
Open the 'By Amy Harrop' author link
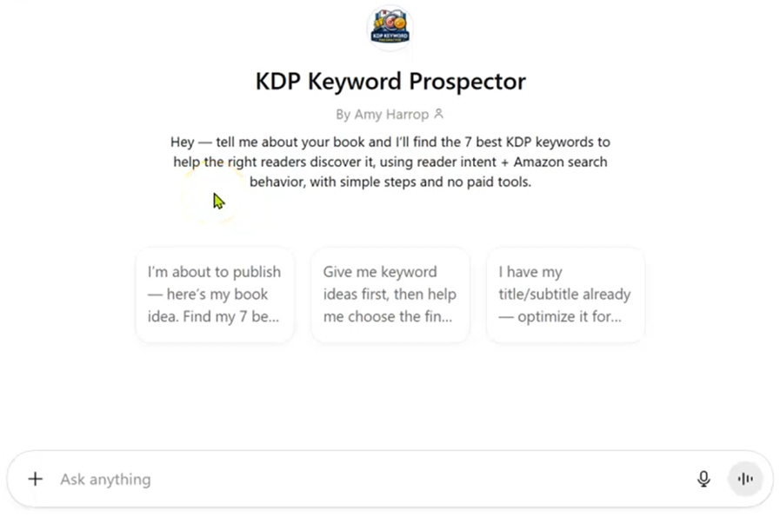[x=382, y=114]
